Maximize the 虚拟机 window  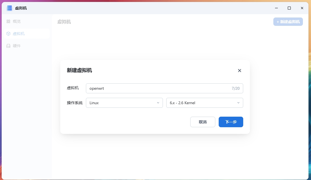click(x=289, y=8)
